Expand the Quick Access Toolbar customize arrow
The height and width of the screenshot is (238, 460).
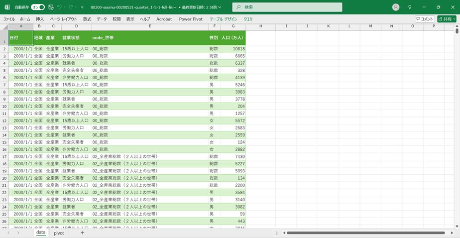coord(82,7)
